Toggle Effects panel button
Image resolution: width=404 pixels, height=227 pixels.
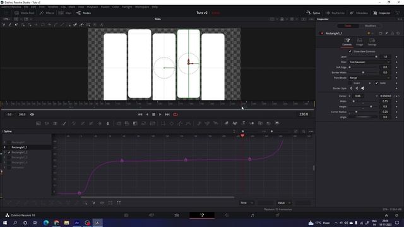[x=47, y=13]
